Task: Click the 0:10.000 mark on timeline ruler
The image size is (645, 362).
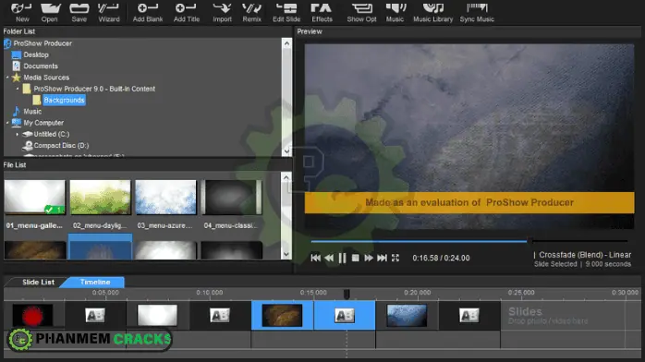Action: 210,293
